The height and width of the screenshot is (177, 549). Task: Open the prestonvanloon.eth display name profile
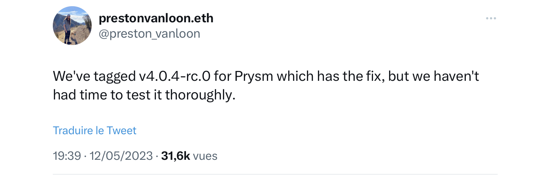156,18
